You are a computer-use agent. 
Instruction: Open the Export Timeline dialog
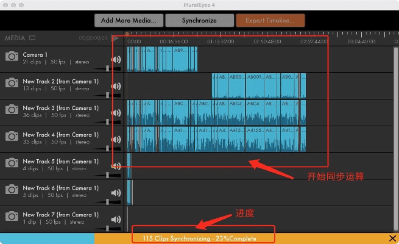click(270, 20)
